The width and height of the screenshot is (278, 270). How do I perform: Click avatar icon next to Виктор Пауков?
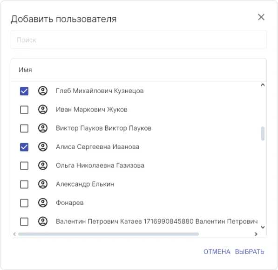click(x=43, y=128)
